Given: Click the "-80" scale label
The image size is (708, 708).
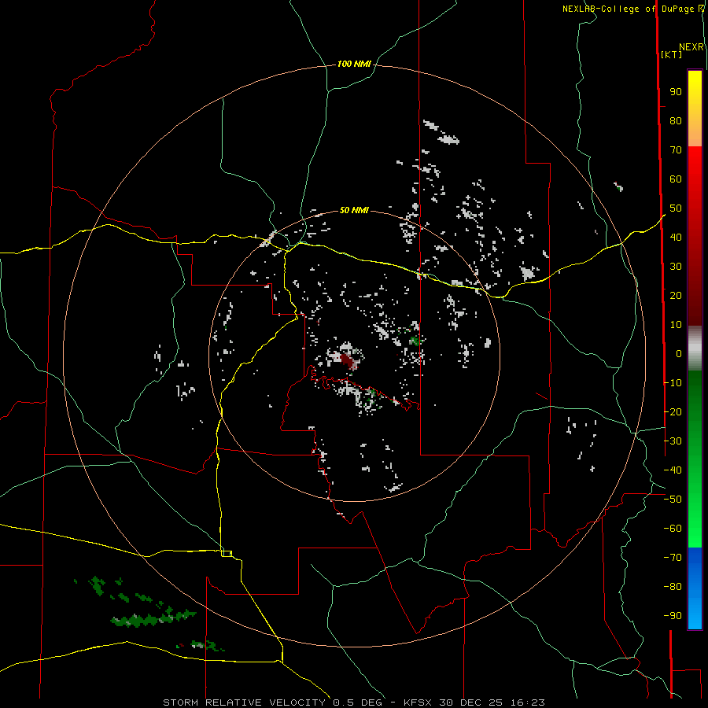Looking at the screenshot, I should [673, 587].
